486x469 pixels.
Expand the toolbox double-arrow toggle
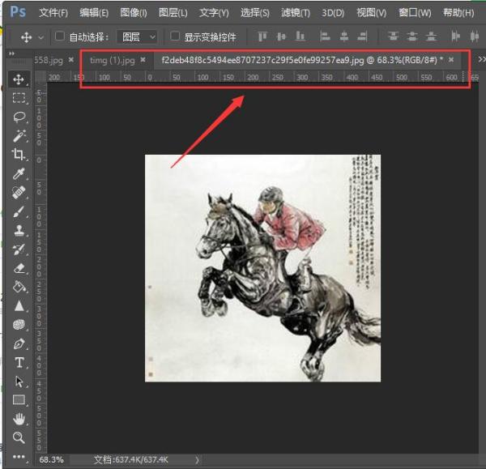click(x=12, y=53)
